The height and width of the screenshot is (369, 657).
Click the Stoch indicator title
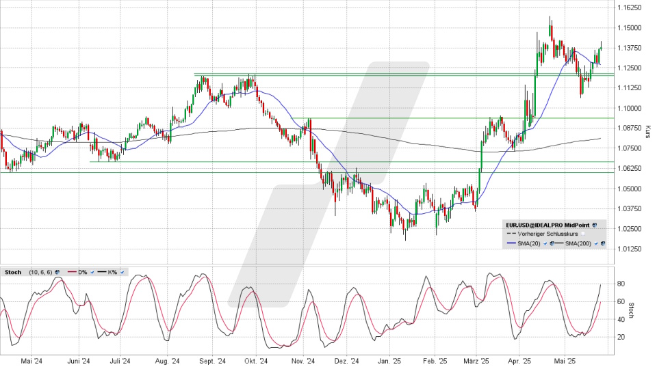[x=13, y=272]
